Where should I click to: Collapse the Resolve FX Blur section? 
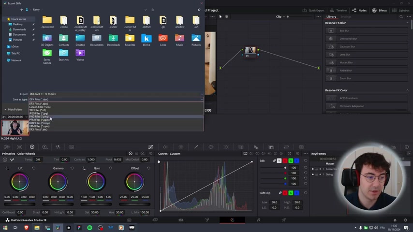click(x=407, y=23)
